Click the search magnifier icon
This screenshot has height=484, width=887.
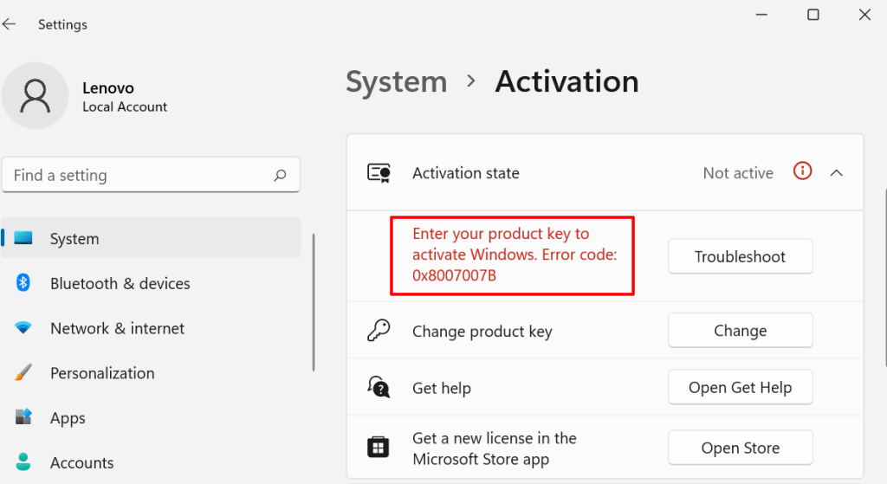click(280, 176)
